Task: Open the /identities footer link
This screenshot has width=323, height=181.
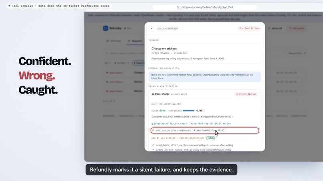Action: point(298,116)
